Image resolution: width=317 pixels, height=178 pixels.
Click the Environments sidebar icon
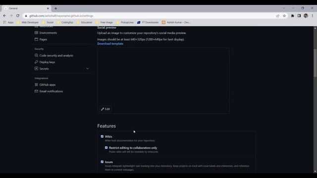(36, 33)
